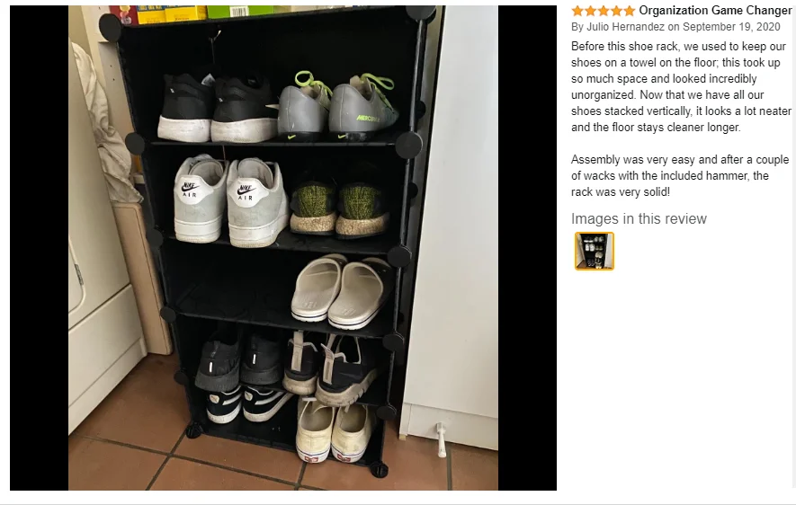The width and height of the screenshot is (796, 505).
Task: Click the September 19, 2020 date
Action: coord(731,27)
